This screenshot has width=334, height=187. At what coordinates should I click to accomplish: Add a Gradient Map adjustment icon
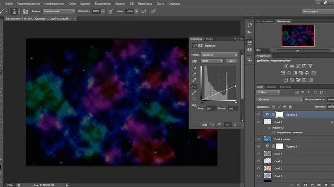point(311,80)
